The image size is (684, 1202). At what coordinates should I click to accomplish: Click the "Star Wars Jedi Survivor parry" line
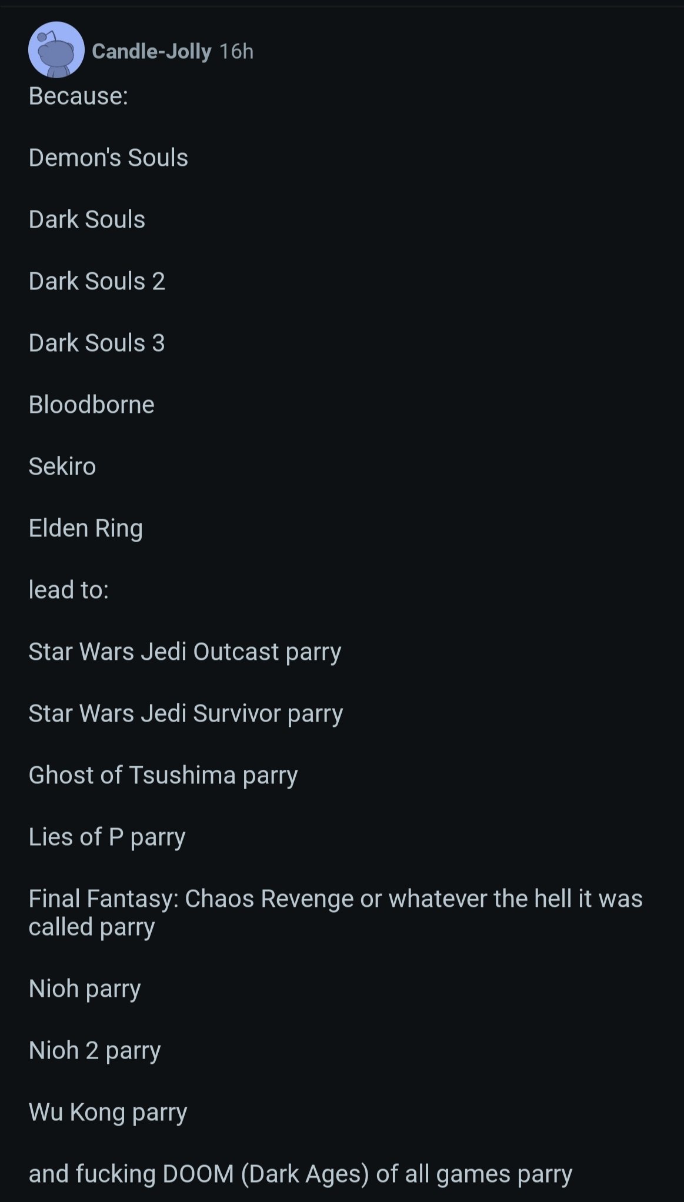[185, 713]
